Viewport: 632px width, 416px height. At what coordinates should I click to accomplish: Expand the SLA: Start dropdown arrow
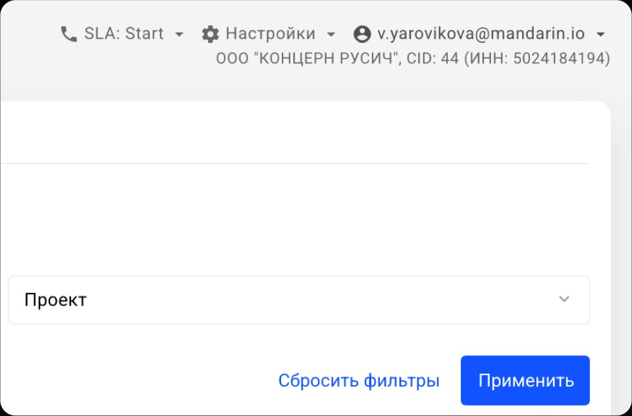(179, 34)
